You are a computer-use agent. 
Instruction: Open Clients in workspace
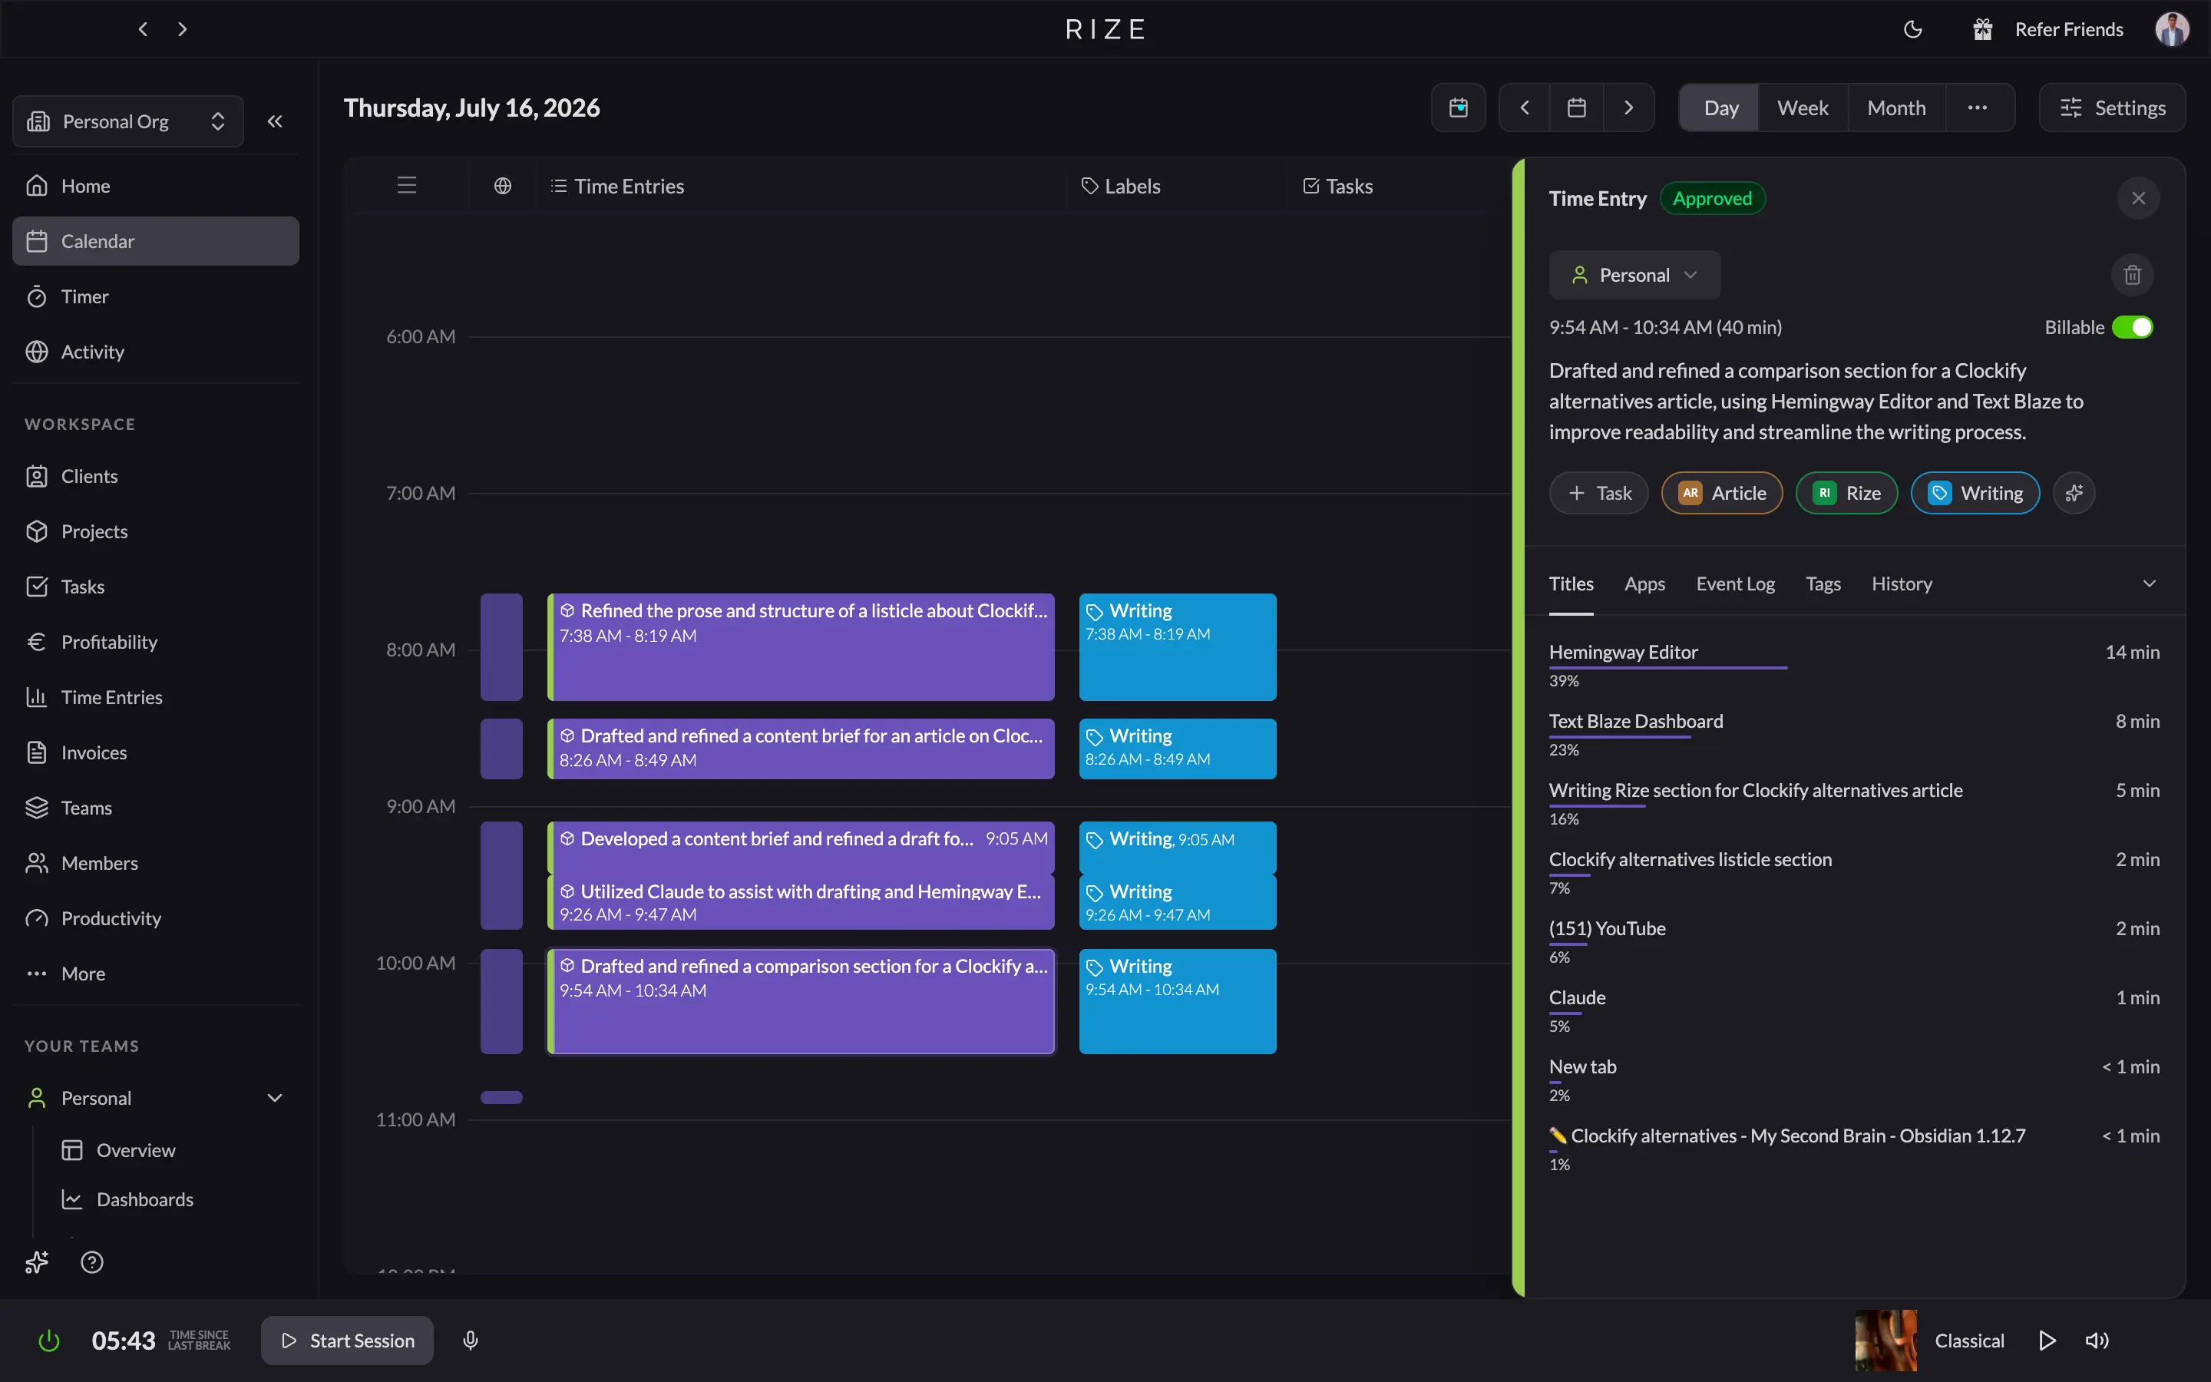coord(155,476)
